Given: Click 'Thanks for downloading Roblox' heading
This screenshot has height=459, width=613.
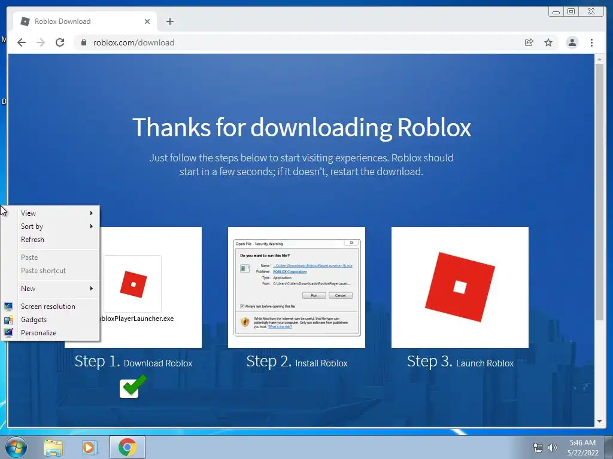Looking at the screenshot, I should tap(302, 127).
